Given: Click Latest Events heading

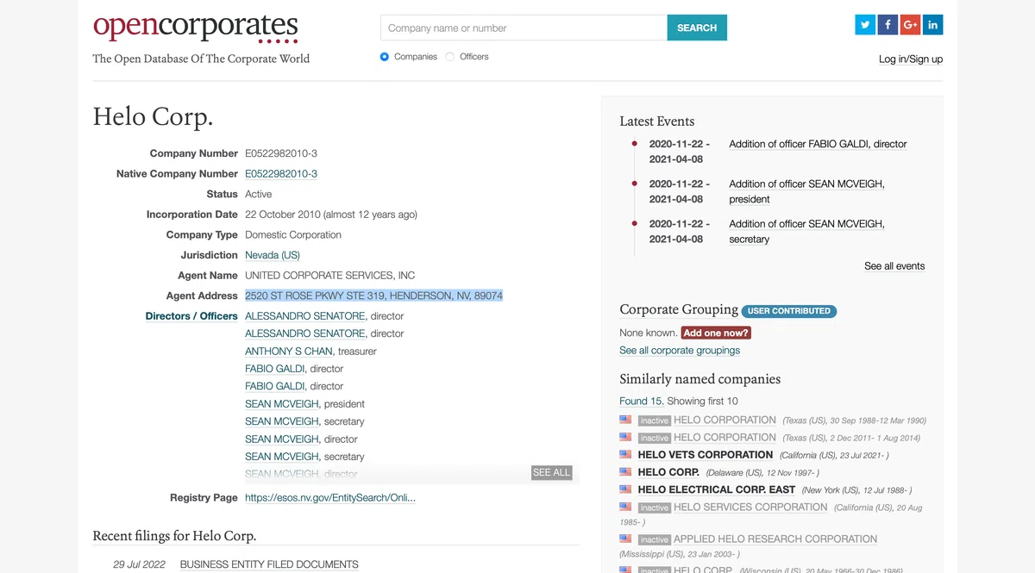Looking at the screenshot, I should tap(656, 121).
